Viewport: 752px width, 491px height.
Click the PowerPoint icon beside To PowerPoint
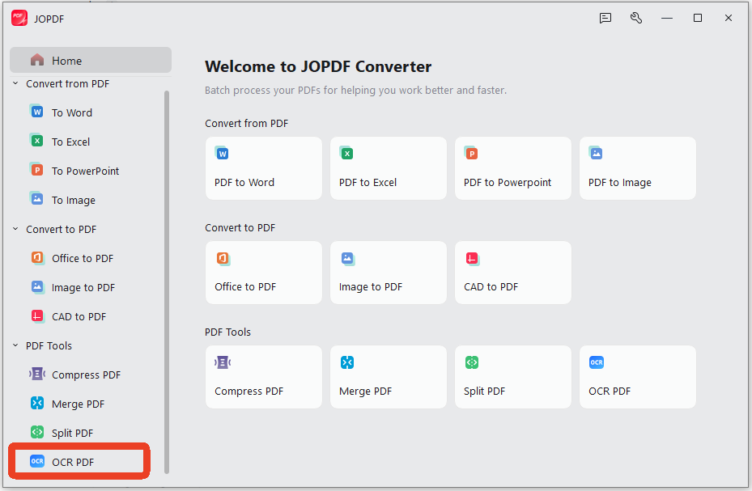tap(37, 170)
